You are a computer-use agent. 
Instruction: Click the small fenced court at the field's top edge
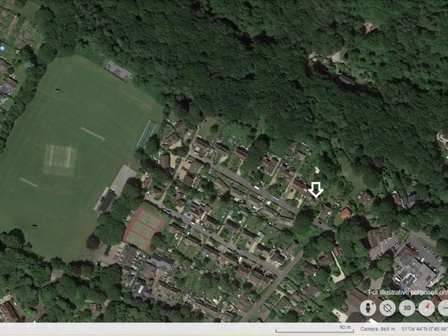118,71
